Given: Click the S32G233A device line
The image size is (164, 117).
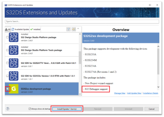Looking at the screenshot, I should pyautogui.click(x=90, y=54).
